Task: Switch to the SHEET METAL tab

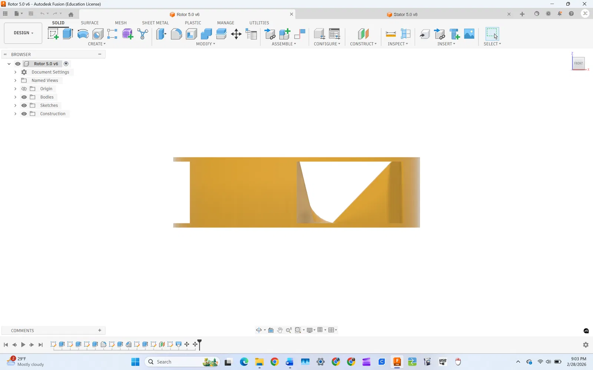Action: pos(155,23)
